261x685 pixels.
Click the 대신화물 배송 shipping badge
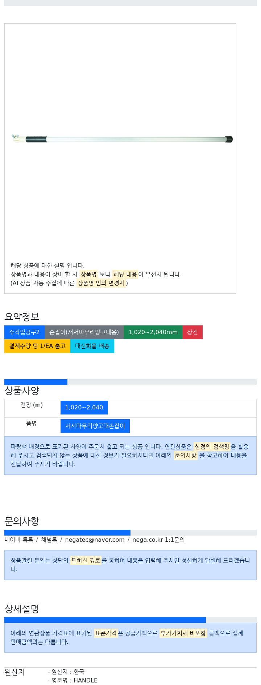pyautogui.click(x=92, y=346)
